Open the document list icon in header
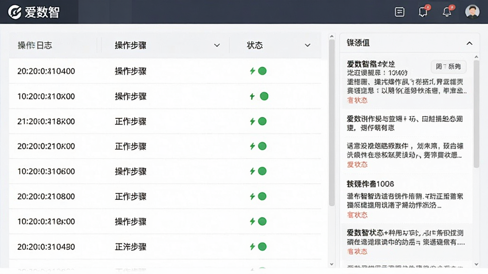488x274 pixels. click(x=400, y=12)
